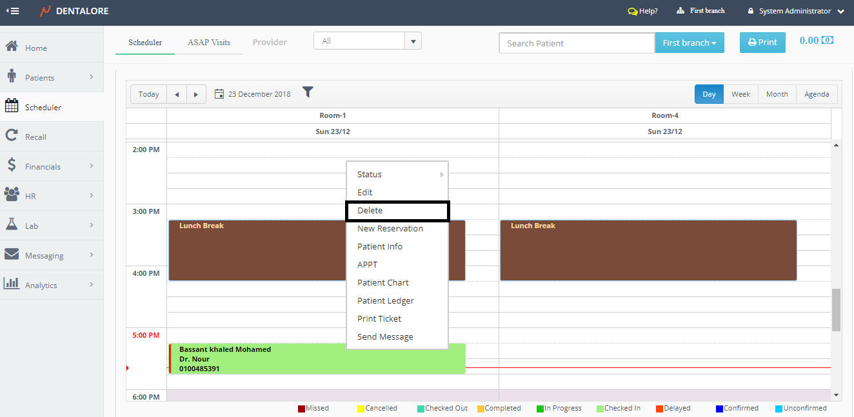The image size is (854, 417).
Task: Click the Analytics chart icon
Action: [x=11, y=284]
